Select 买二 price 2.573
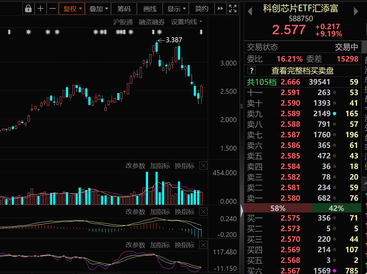The image size is (367, 274). (x=290, y=228)
